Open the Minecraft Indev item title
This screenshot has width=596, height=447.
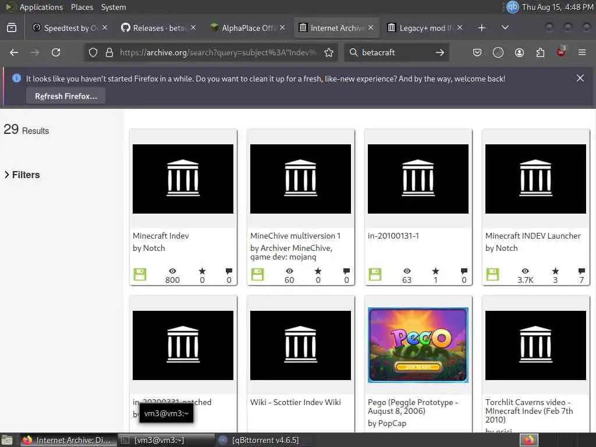161,236
